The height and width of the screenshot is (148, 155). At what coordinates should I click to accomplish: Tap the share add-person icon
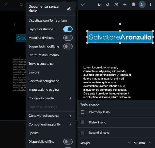pos(142,4)
